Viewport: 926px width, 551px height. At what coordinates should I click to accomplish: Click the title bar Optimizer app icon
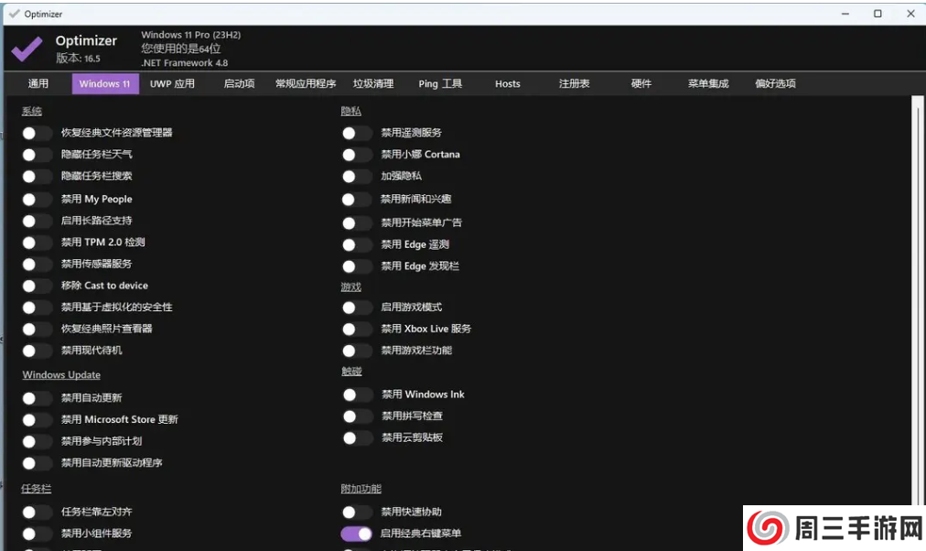[x=13, y=14]
